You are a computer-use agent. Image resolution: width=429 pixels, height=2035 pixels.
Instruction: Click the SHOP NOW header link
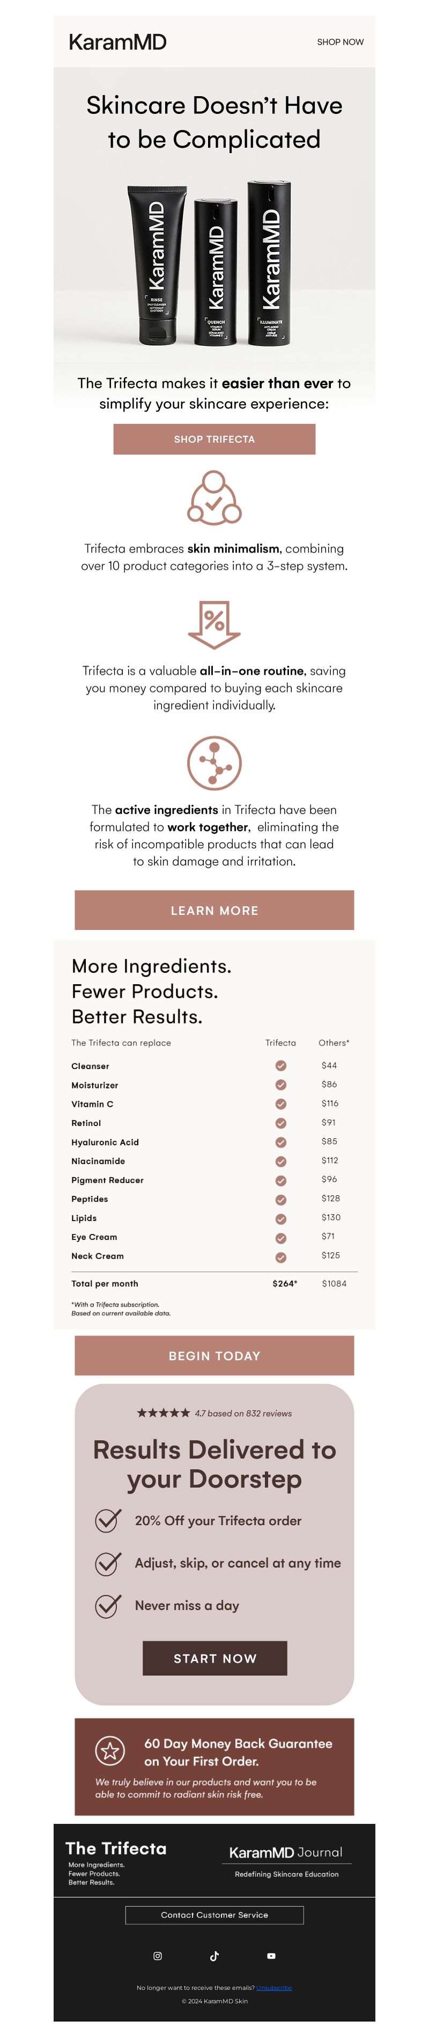coord(341,42)
